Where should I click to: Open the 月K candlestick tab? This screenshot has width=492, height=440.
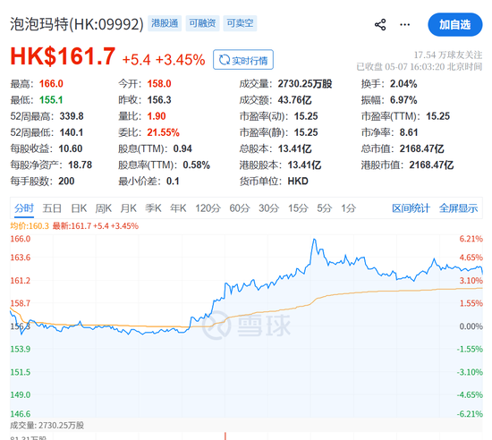pos(128,207)
